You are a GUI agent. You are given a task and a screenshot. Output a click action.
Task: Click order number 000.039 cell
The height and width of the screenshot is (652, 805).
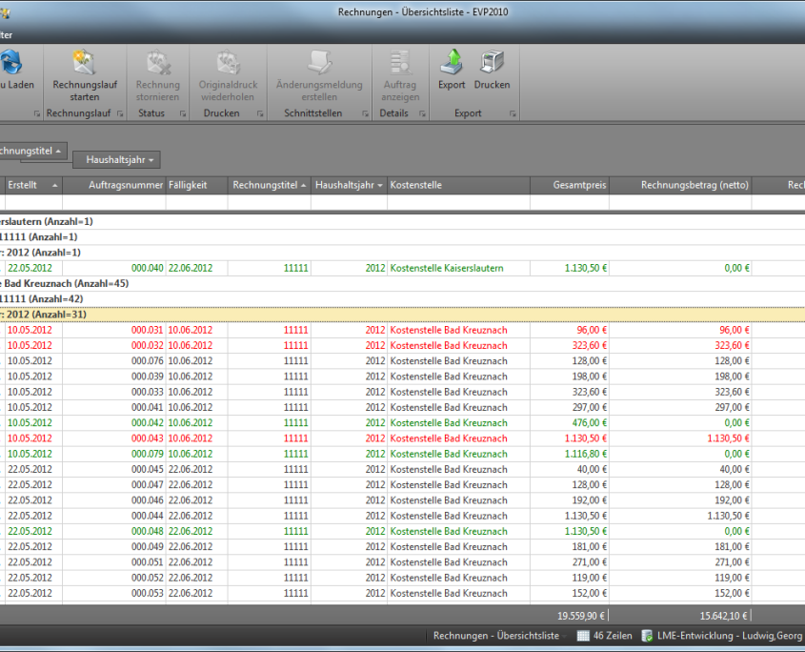click(x=114, y=377)
